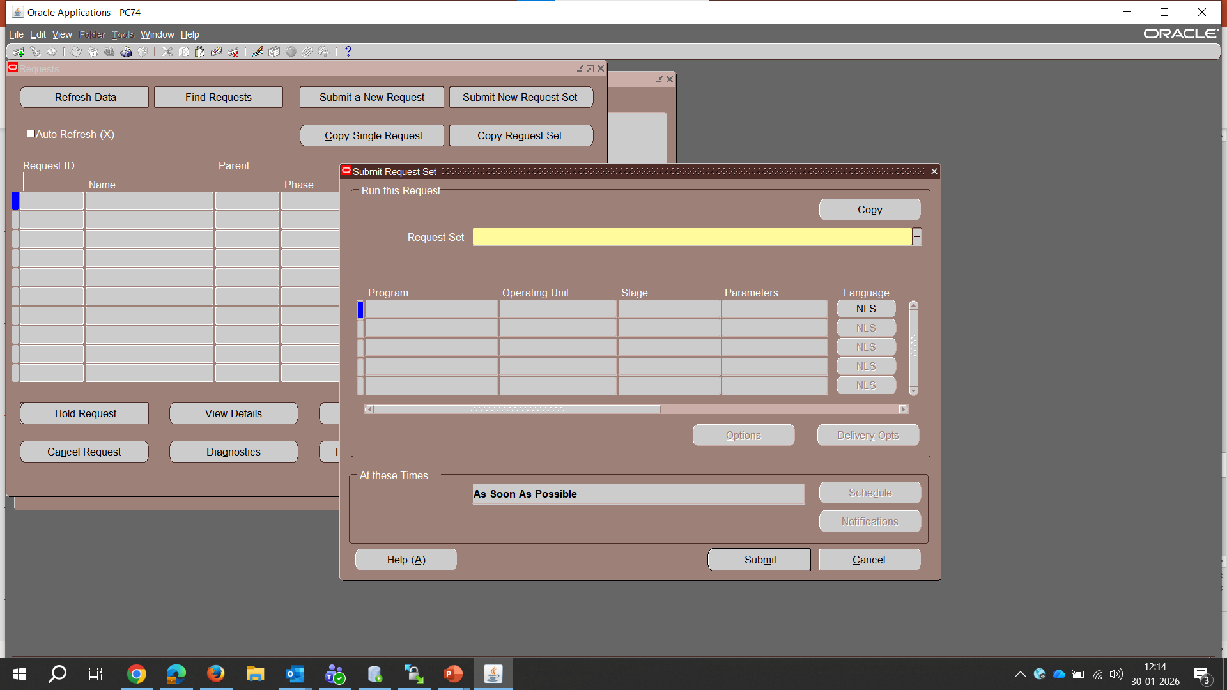Click the yellow Request Set input field
The width and height of the screenshot is (1227, 690).
pos(692,237)
